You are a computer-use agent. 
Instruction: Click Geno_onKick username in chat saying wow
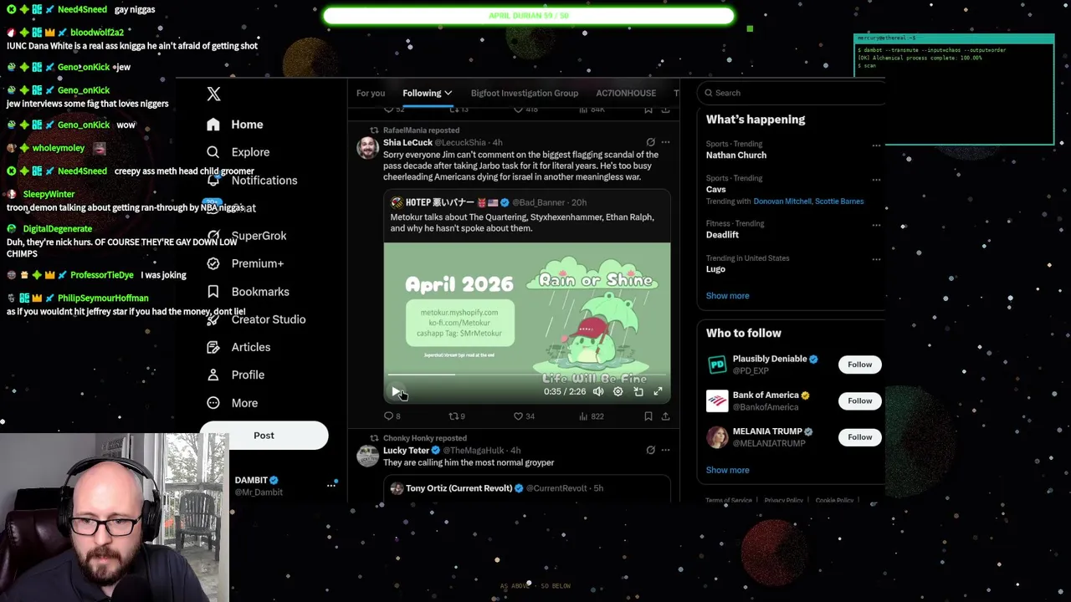(84, 125)
